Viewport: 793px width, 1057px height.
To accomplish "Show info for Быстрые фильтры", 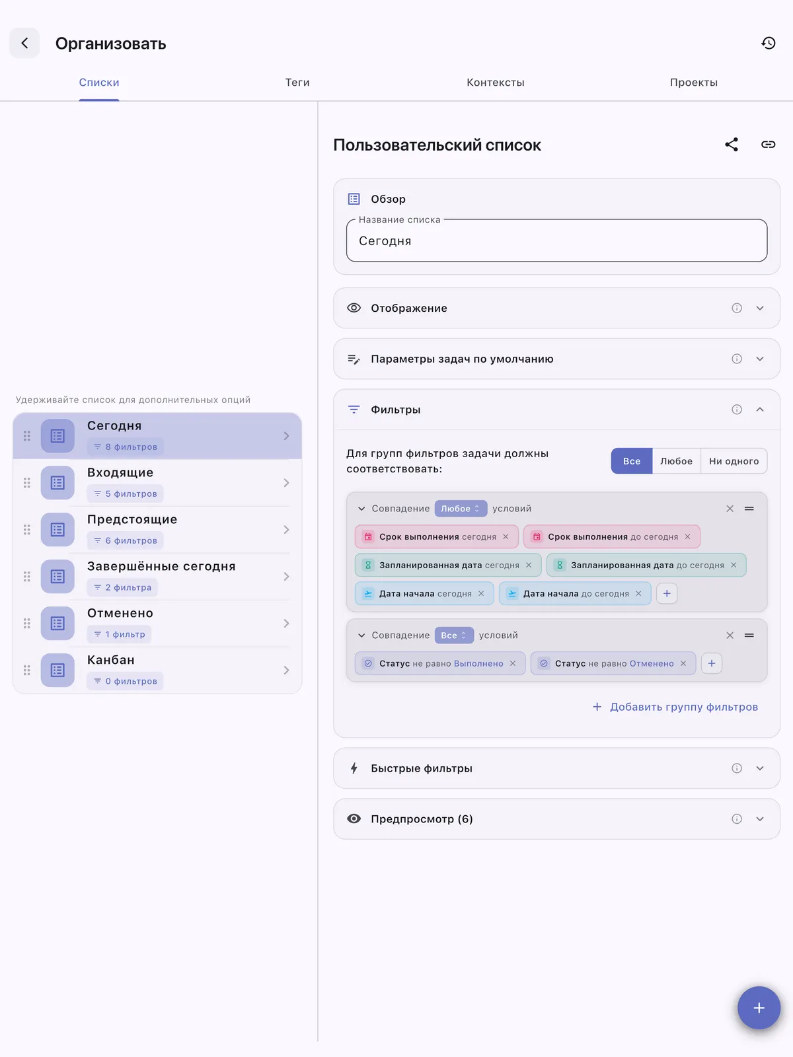I will coord(737,768).
